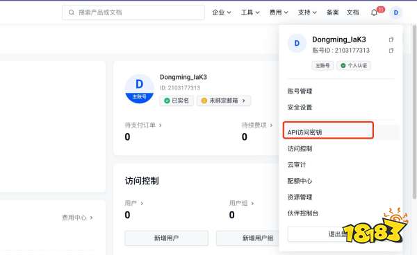Open the 文档 top menu item
This screenshot has height=255, width=417.
point(352,12)
